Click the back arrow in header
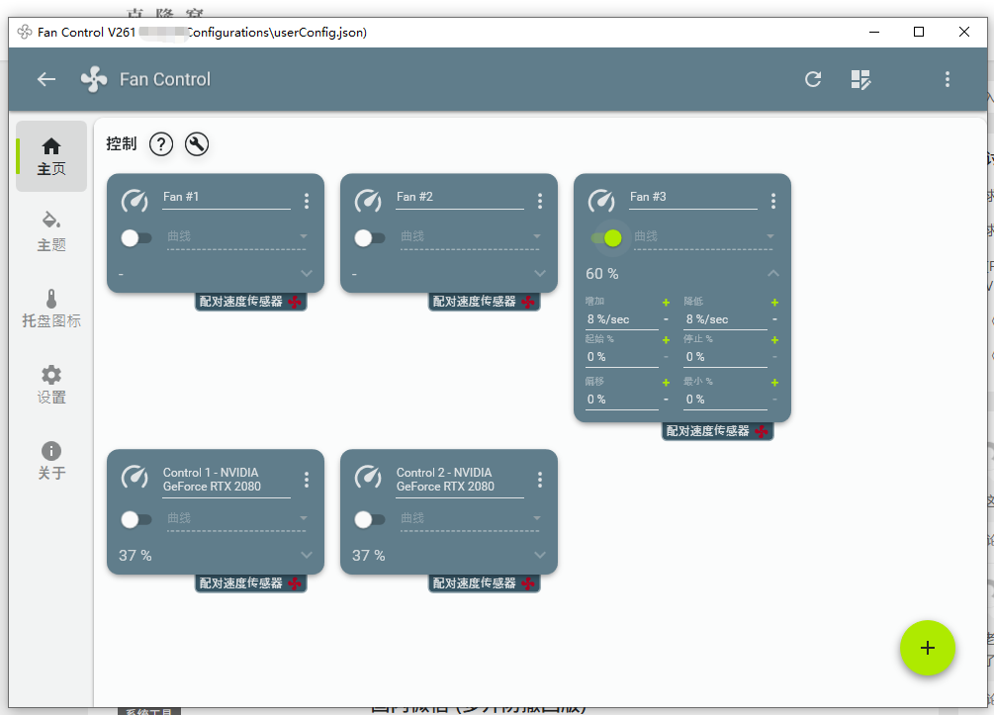Screen dimensions: 994x715 tap(46, 79)
